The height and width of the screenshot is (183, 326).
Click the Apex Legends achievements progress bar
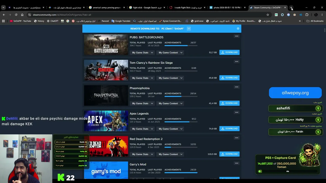coord(180,122)
